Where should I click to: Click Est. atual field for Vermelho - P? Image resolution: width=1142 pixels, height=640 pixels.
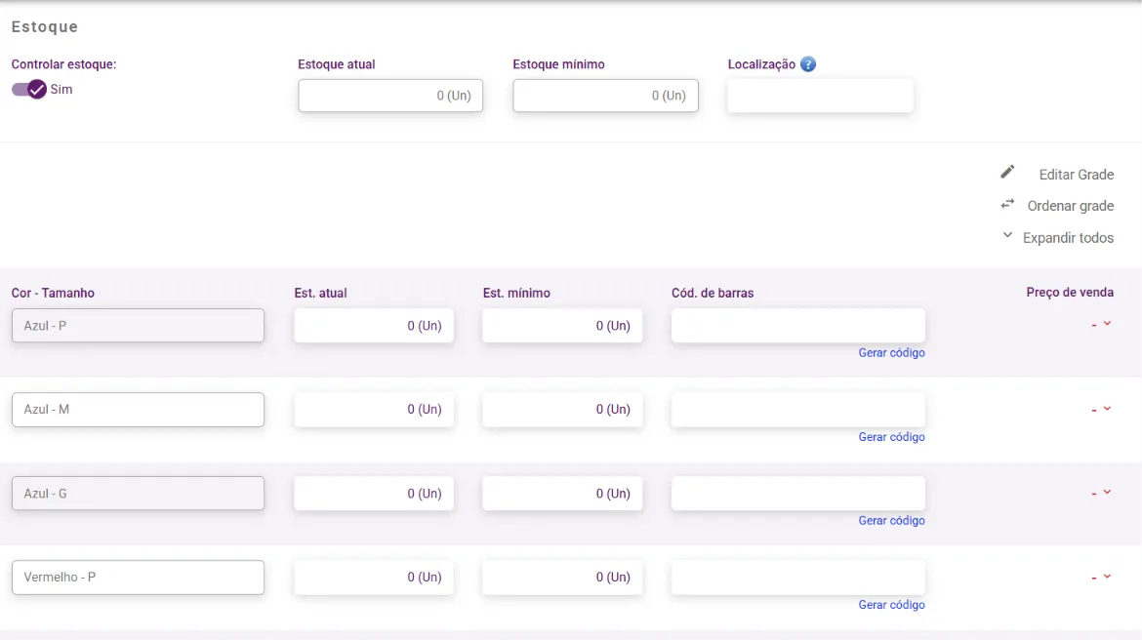(x=374, y=578)
